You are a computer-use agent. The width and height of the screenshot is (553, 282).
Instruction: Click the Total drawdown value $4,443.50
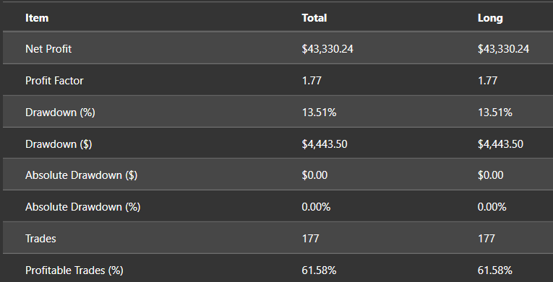(325, 144)
